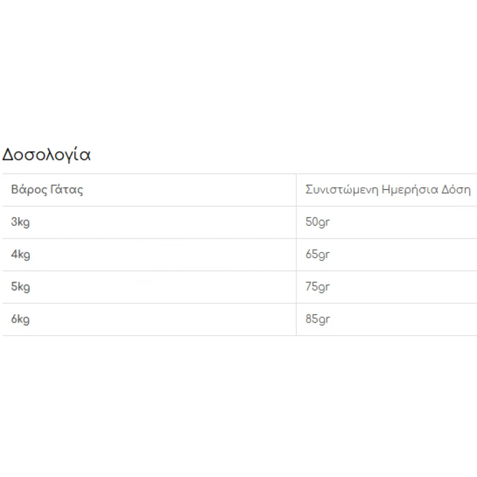The height and width of the screenshot is (477, 477).
Task: Select the Συνιστώμενη Ημερήσια Δόση header
Action: pos(386,190)
